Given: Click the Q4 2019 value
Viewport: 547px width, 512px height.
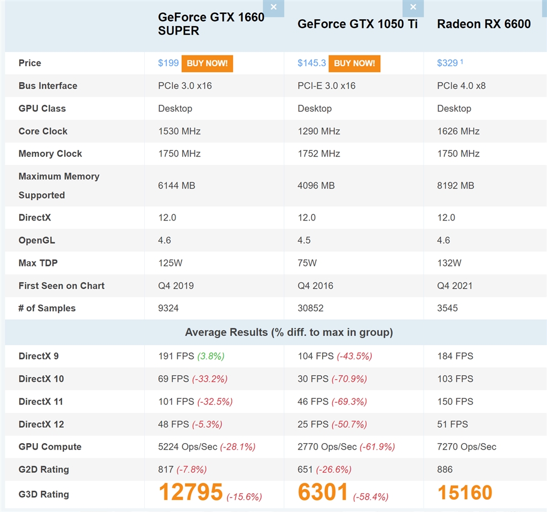Looking at the screenshot, I should pyautogui.click(x=176, y=286).
